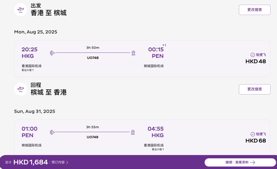Click 更改搜索 for the return flight
Screen dimensions: 277x169
(x=255, y=89)
